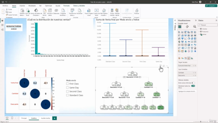This screenshot has width=218, height=123.
Task: Switch to desktop layout icon
Action: (x=7, y=118)
